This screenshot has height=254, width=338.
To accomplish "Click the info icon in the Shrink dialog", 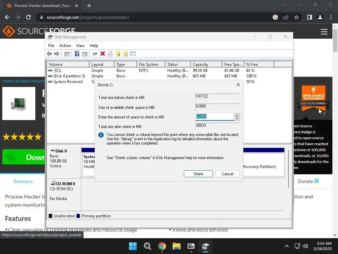I will [x=101, y=135].
